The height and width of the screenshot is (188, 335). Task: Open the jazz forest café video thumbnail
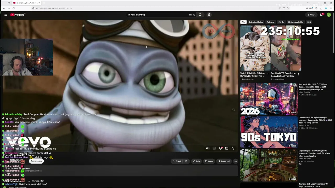tap(269, 165)
